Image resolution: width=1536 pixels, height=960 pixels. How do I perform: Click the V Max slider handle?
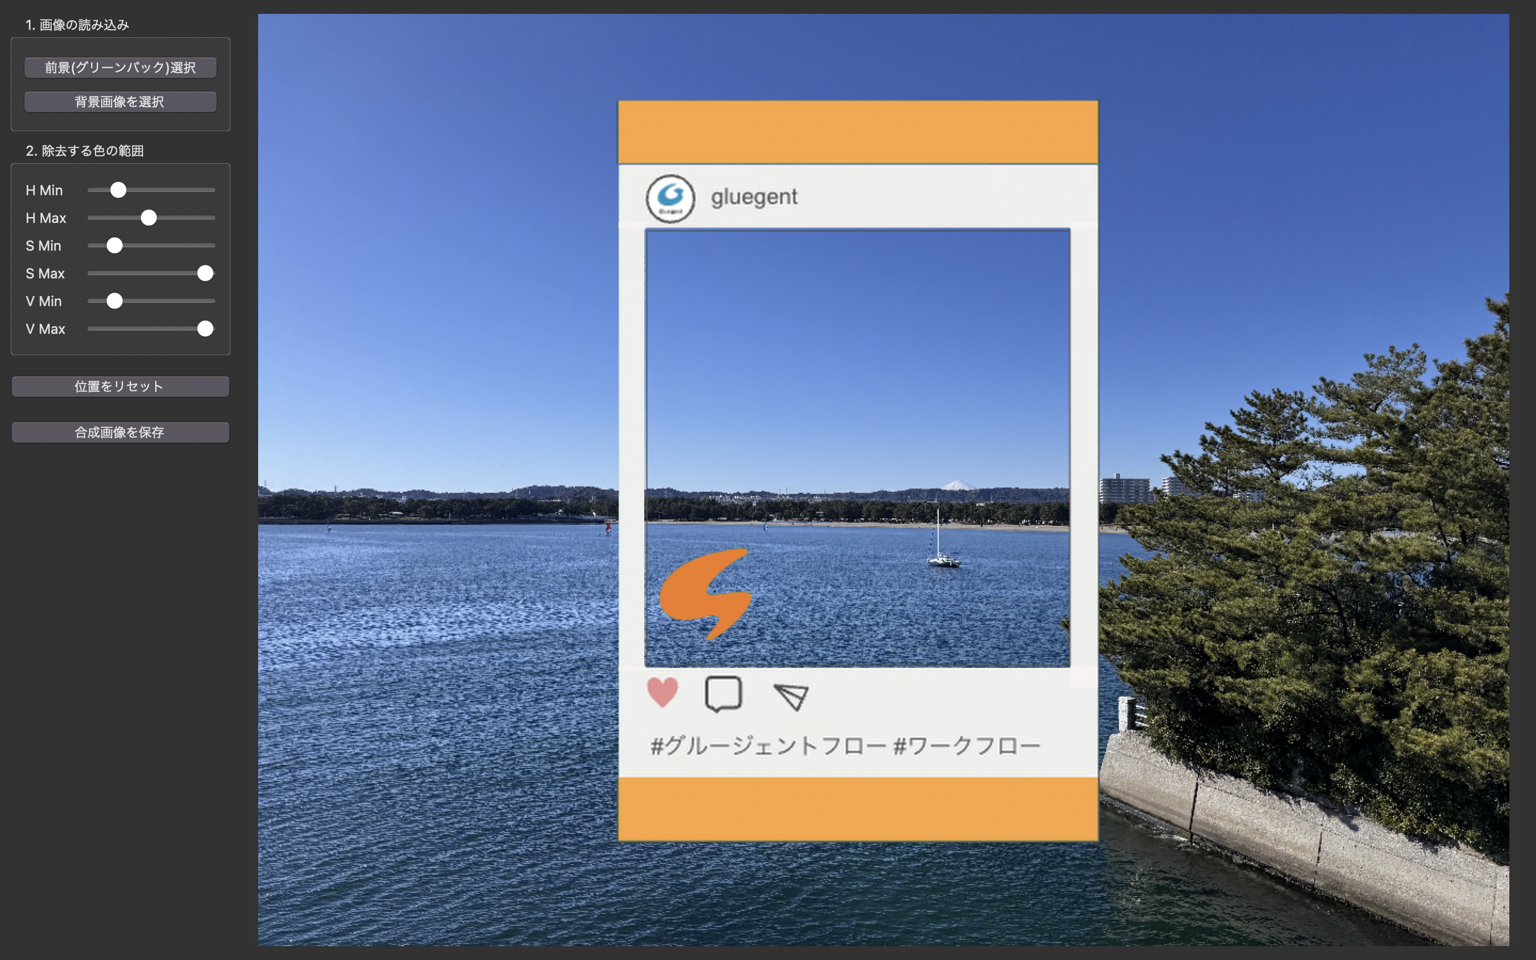(x=205, y=329)
